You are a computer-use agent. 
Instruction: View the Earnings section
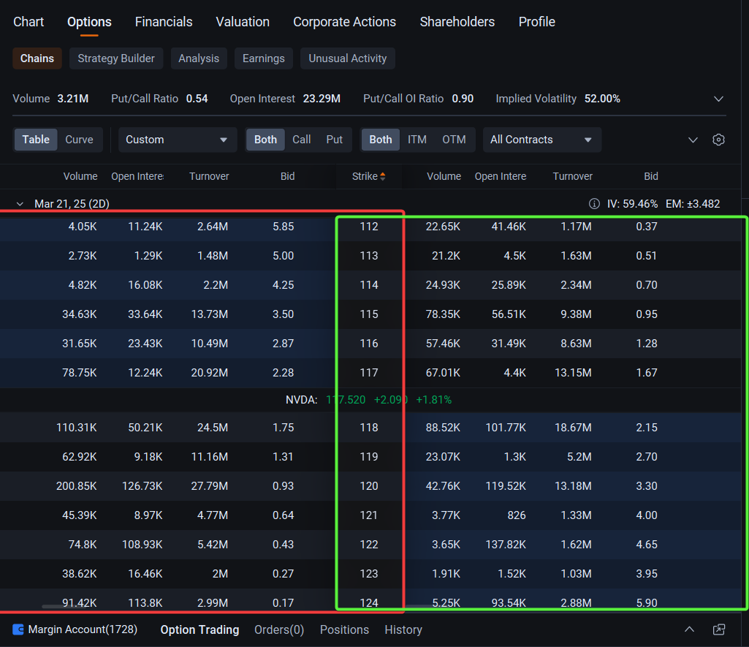tap(264, 58)
